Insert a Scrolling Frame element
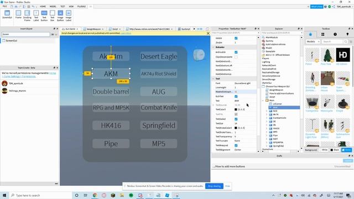 point(27,15)
